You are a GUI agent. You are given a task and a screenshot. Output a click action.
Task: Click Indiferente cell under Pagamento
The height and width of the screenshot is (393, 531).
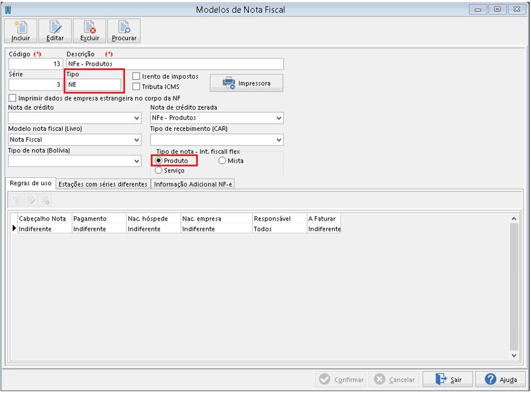point(99,228)
